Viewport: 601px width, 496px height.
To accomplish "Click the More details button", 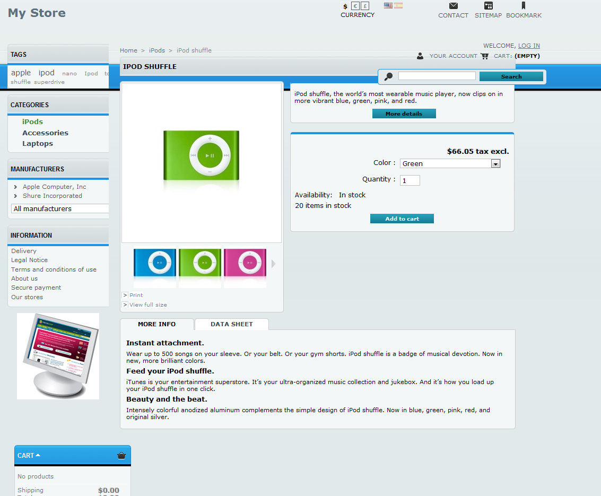I will 404,114.
